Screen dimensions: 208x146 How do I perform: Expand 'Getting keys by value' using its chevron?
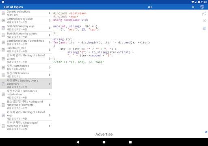(50, 20)
